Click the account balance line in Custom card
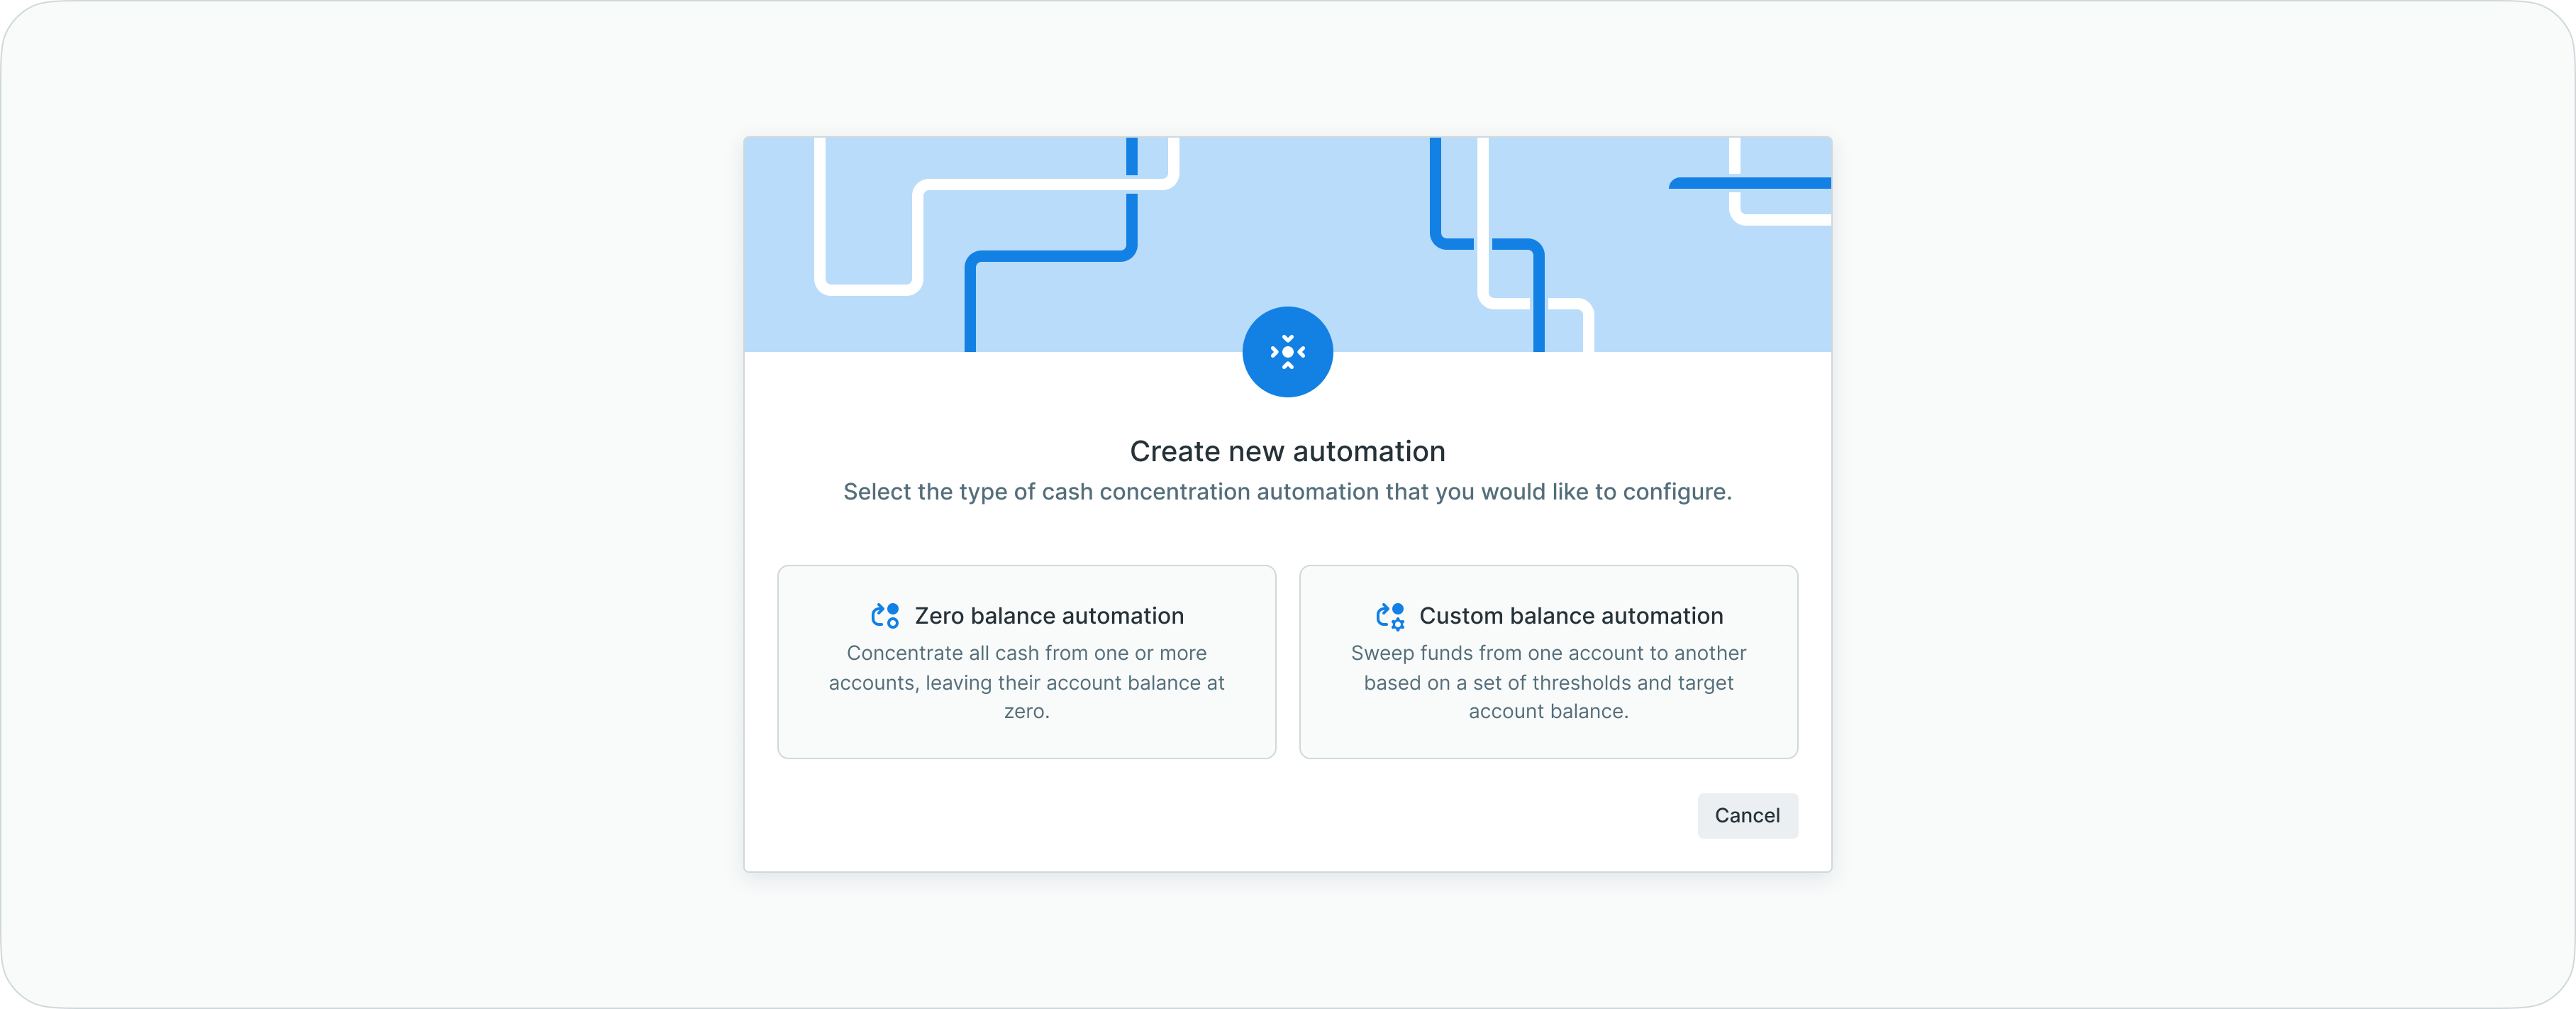 (1548, 712)
